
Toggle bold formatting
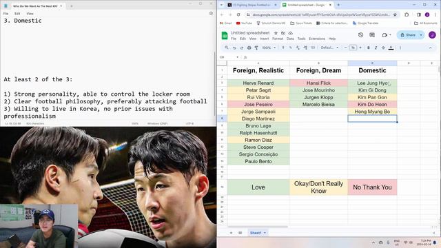[x=369, y=48]
